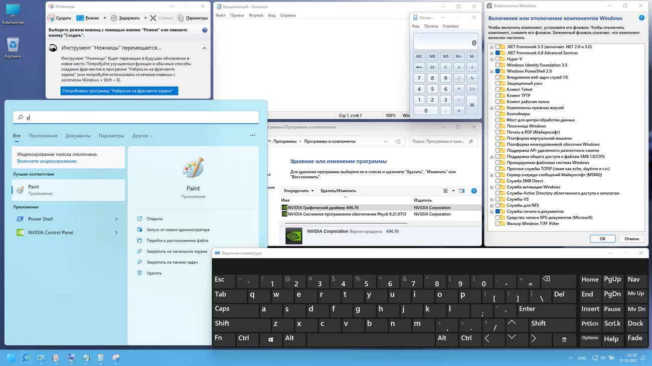Screen dimensions: 652x366
Task: Click the start menu search input field
Action: tap(135, 117)
